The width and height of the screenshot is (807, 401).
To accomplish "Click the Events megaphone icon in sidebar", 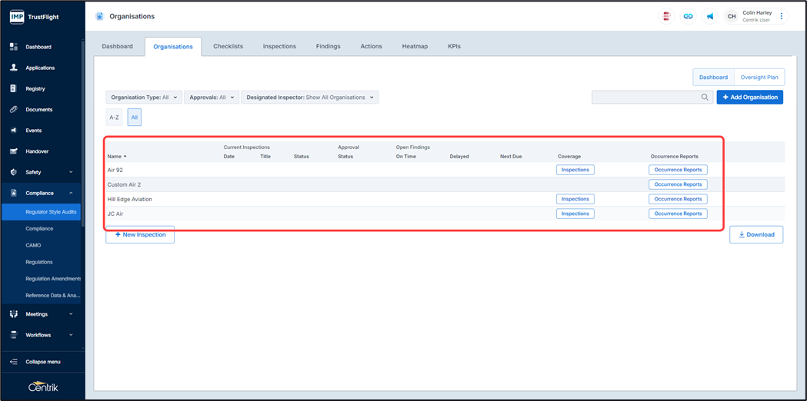I will (x=14, y=131).
